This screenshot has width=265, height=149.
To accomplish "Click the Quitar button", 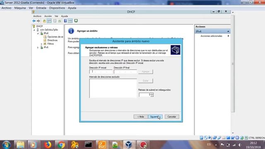I will 145,81.
